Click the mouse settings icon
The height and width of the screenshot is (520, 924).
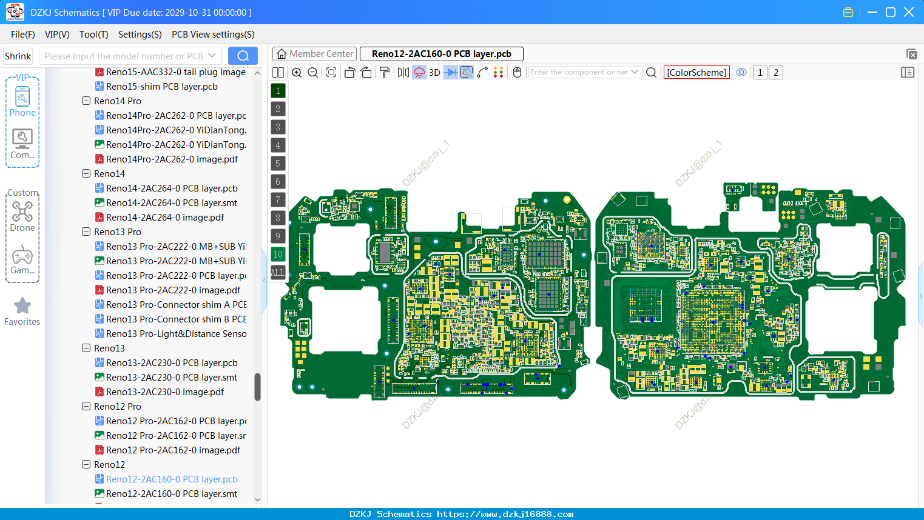[518, 72]
